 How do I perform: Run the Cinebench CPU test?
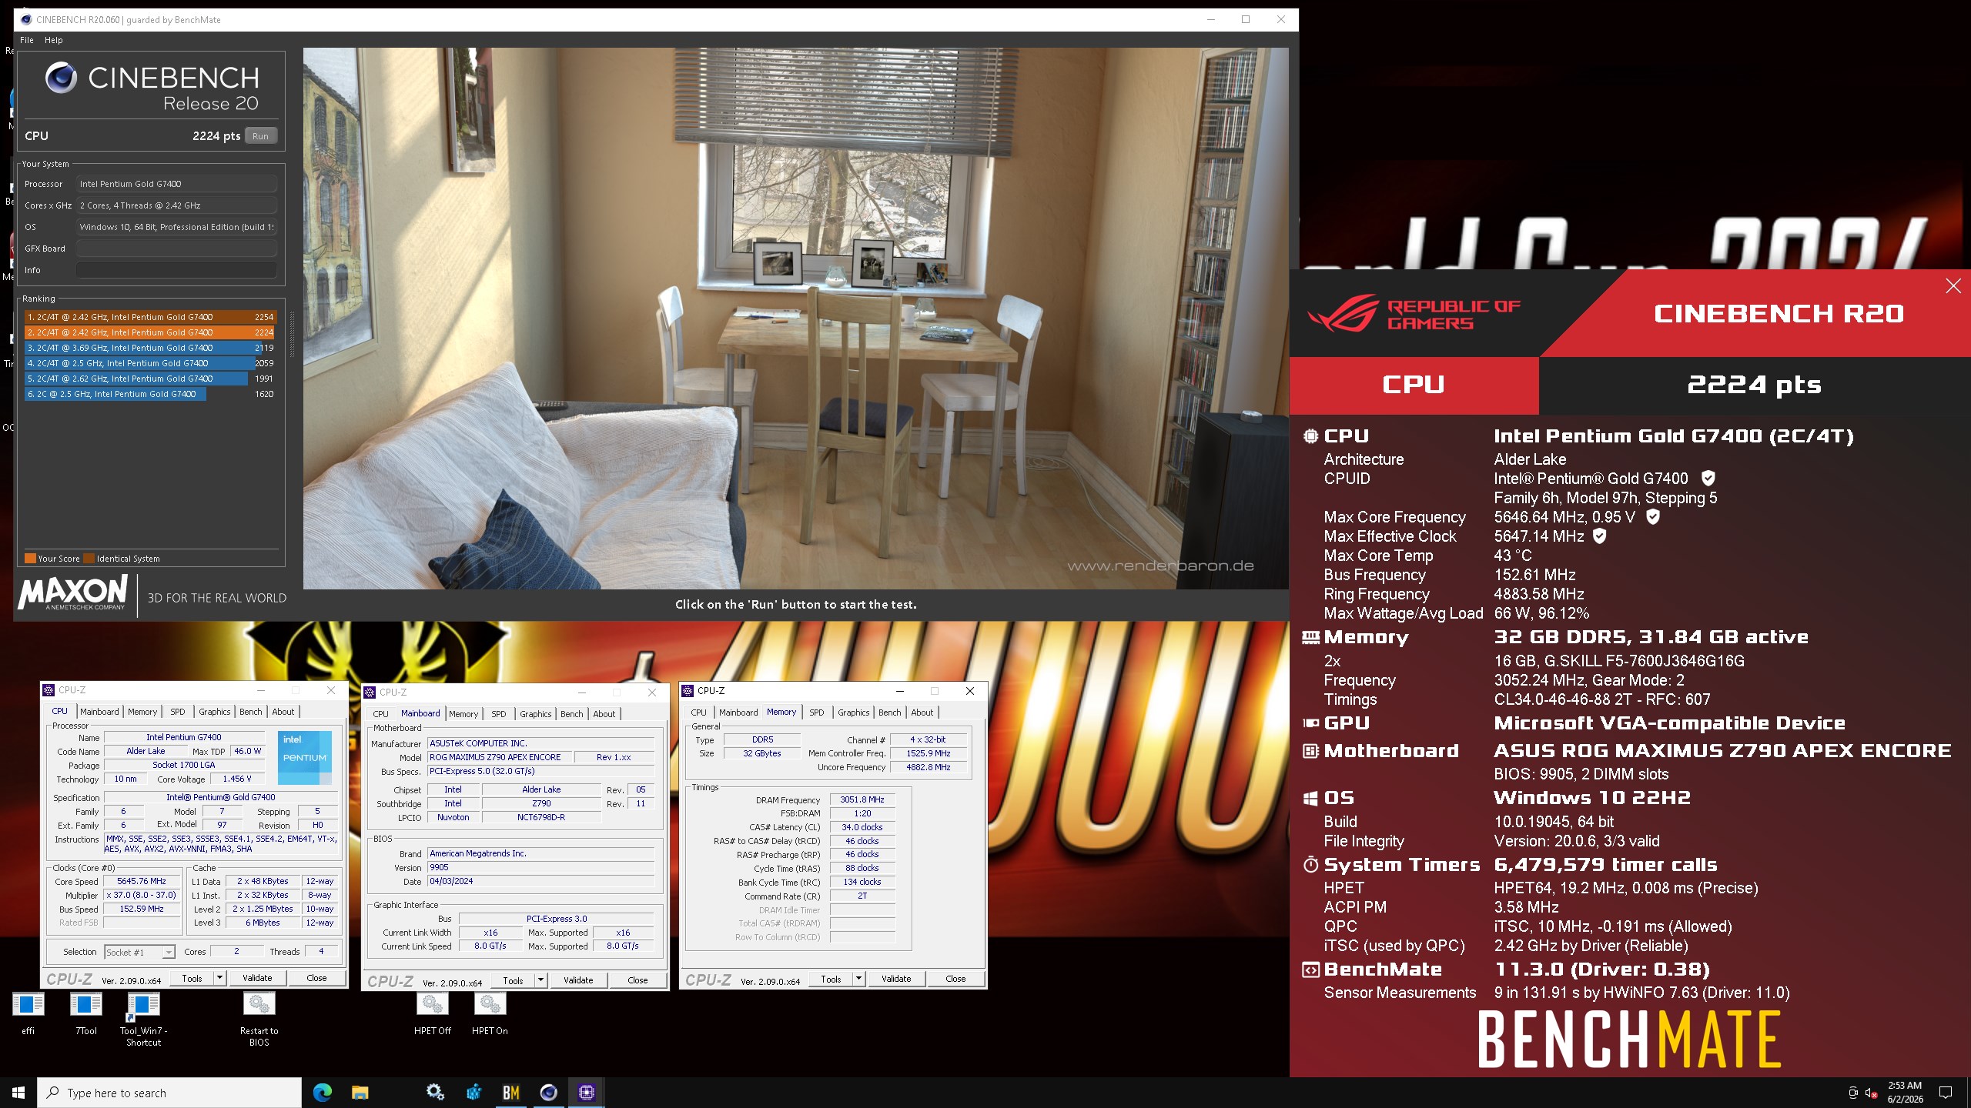pos(261,136)
